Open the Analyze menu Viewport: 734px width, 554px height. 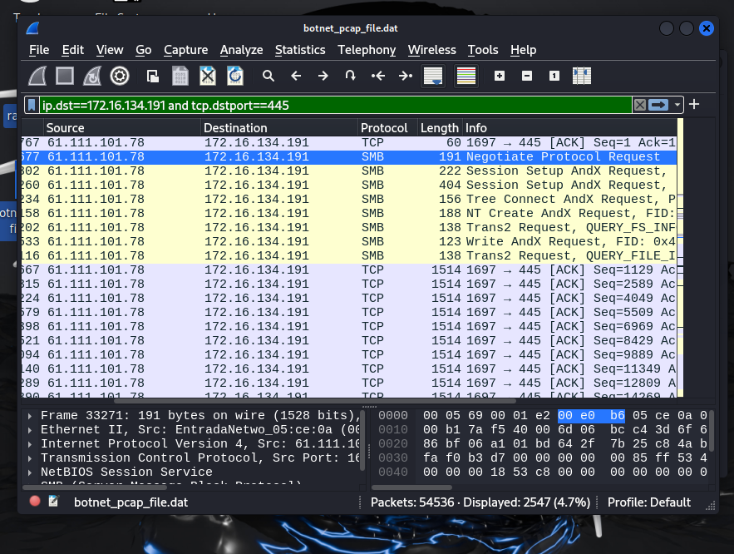[241, 50]
